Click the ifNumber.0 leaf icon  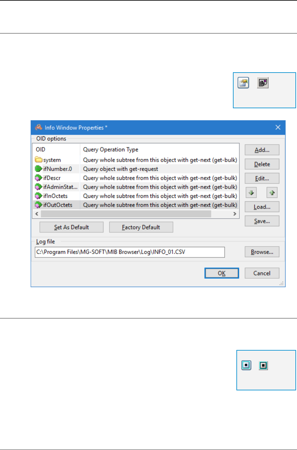[39, 169]
